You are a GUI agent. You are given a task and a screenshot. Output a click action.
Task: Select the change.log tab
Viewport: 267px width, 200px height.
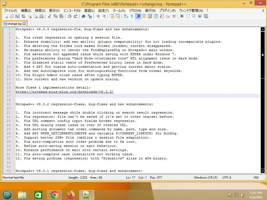[15, 24]
